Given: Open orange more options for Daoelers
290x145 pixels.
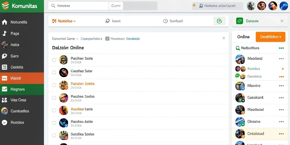Looking at the screenshot, I should pyautogui.click(x=281, y=76).
